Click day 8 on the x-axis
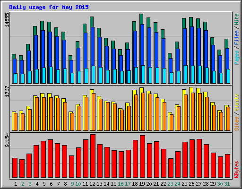Screen dimensions: 242x189 click(x=65, y=184)
